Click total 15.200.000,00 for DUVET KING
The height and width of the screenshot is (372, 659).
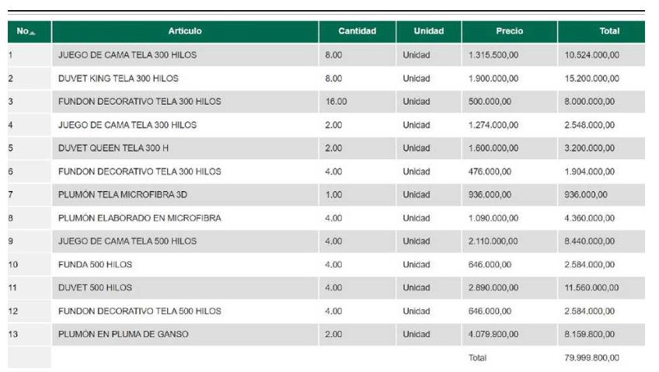(x=591, y=78)
